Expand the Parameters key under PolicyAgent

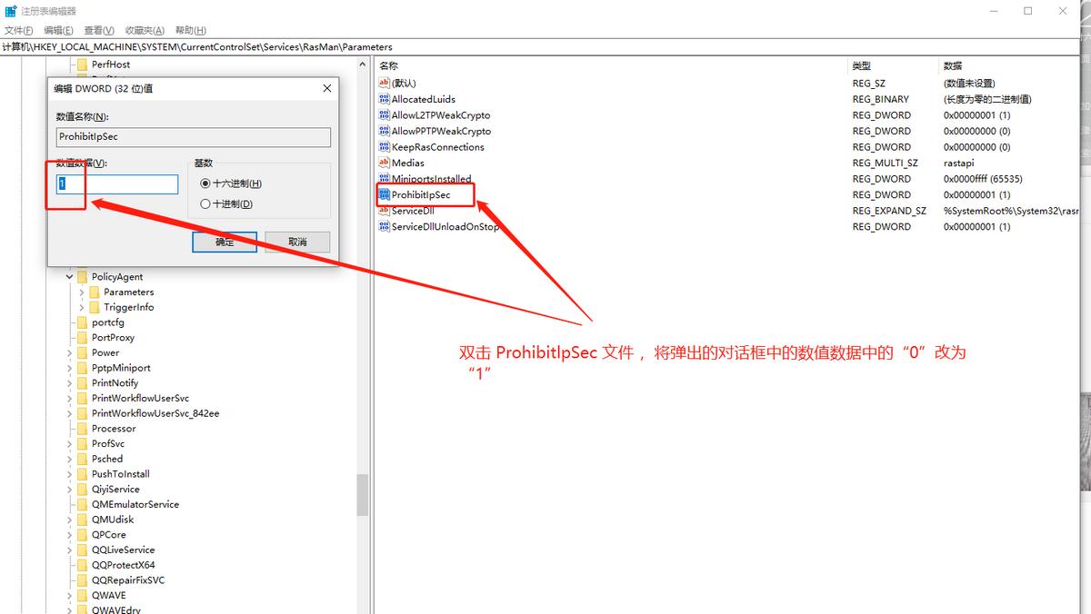(x=82, y=292)
